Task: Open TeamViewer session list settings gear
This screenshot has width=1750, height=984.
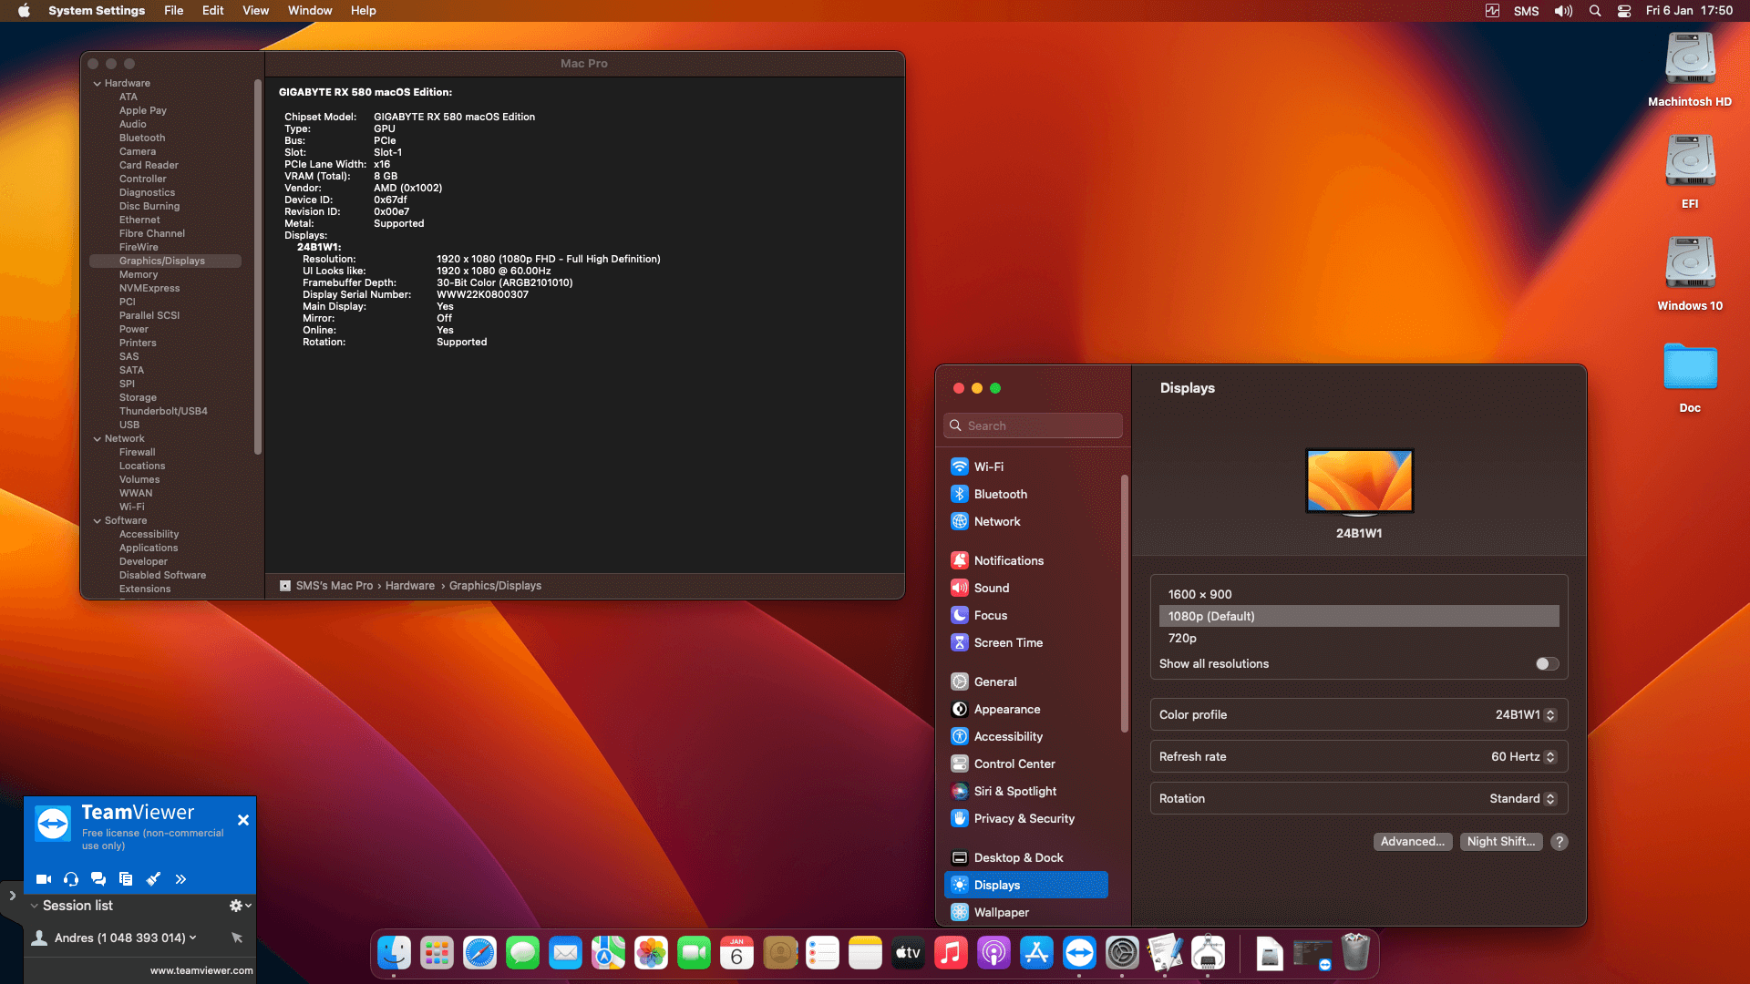Action: point(235,905)
